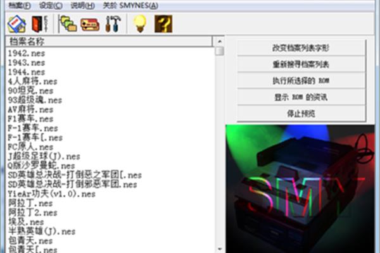Select YieAr功夫(v1.0).nes in the list
This screenshot has height=253, width=380.
[x=52, y=194]
